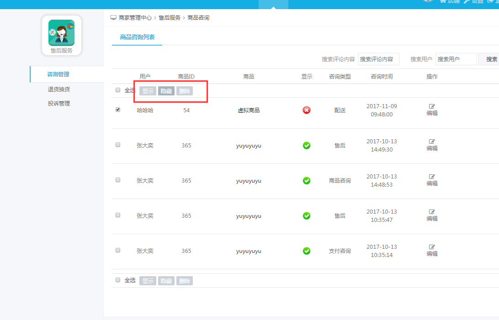Click green check icon in 支付咨询 row
Image resolution: width=499 pixels, height=320 pixels.
[x=307, y=251]
